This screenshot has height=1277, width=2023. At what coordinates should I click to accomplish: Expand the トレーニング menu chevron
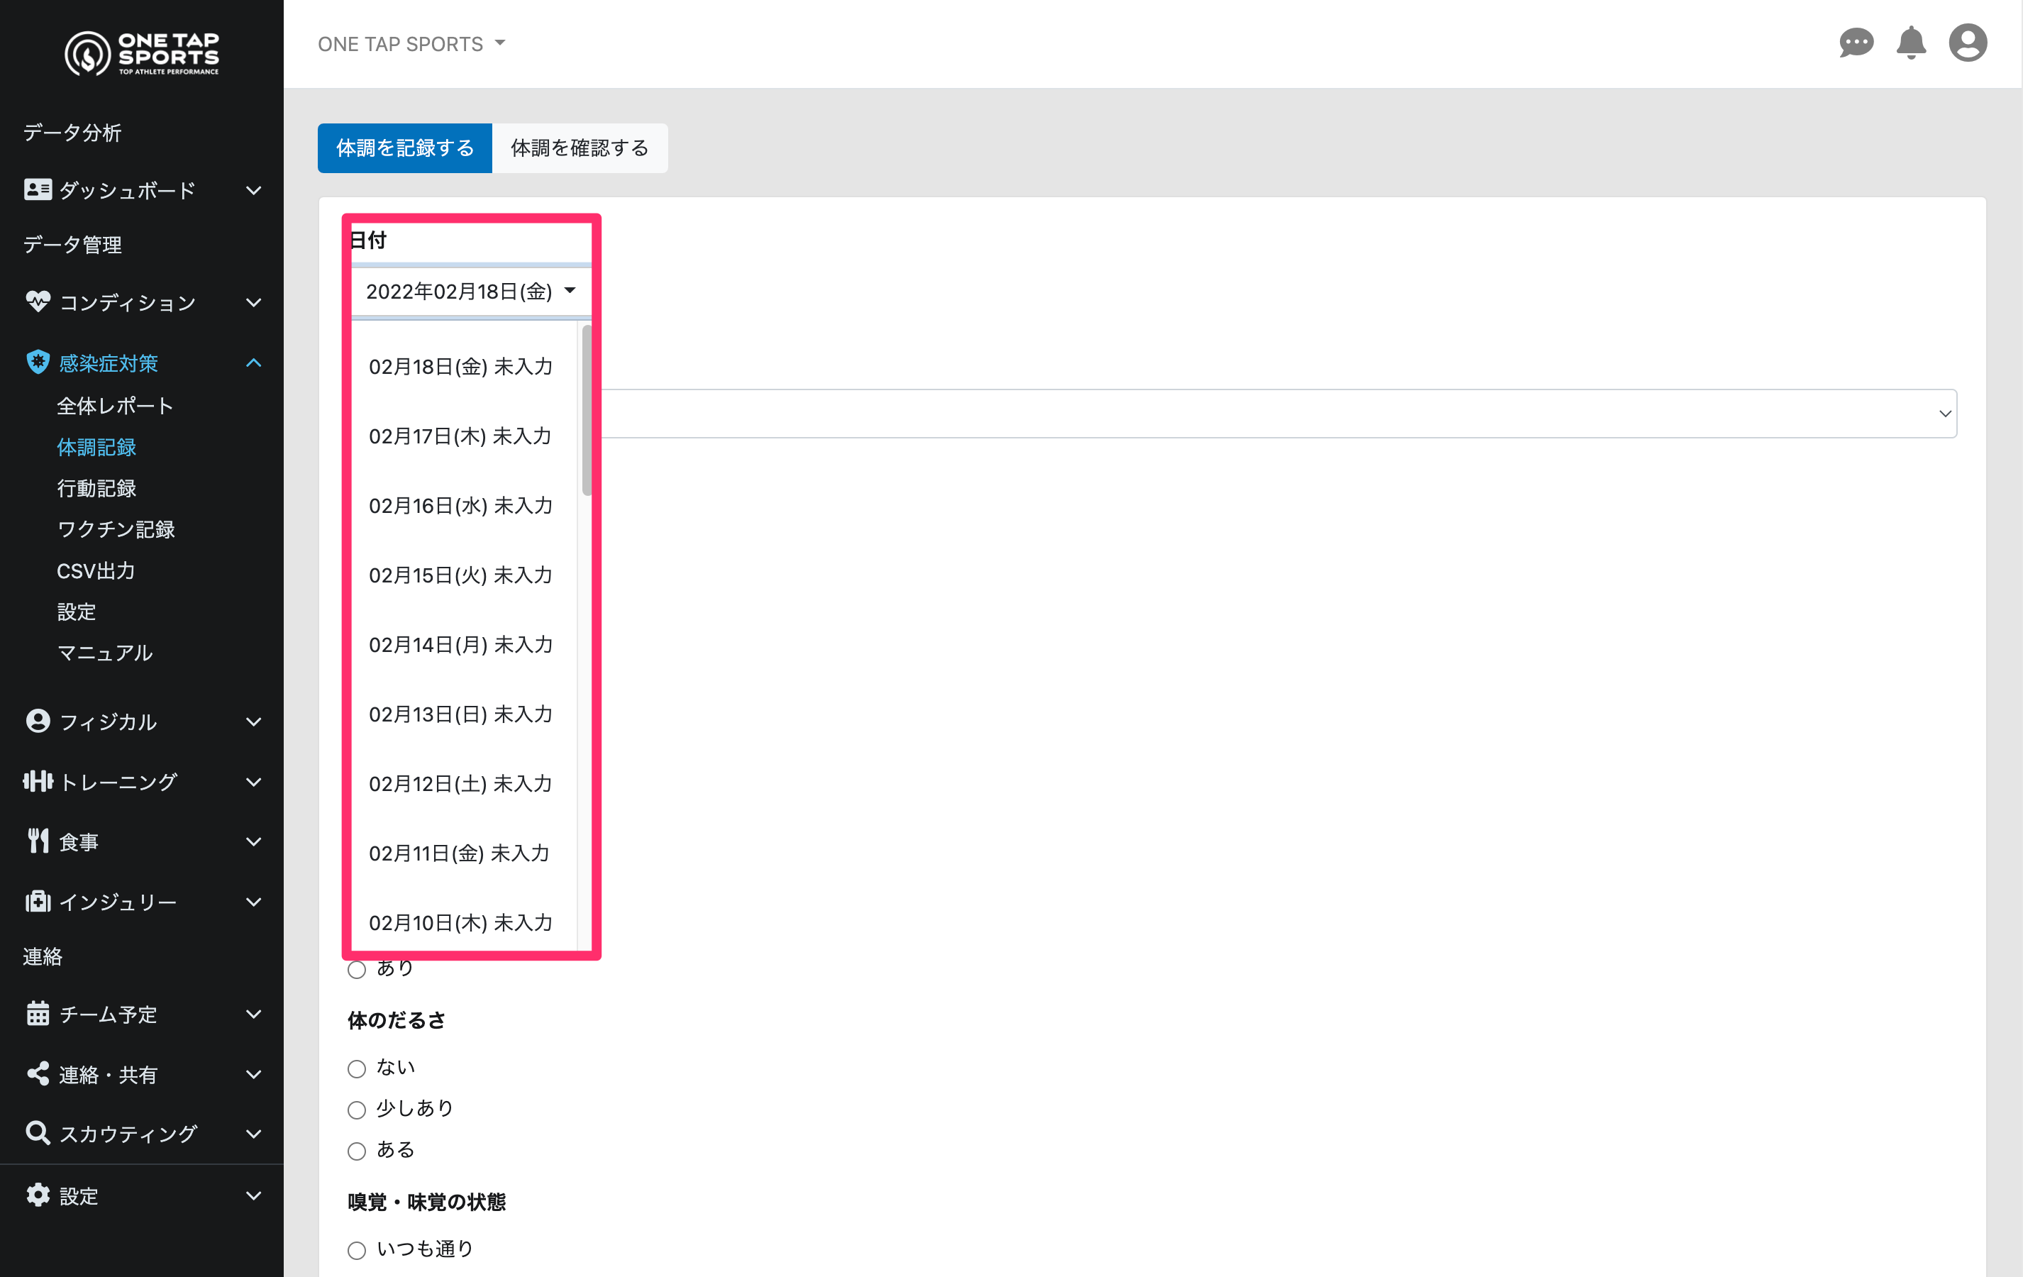pos(254,782)
